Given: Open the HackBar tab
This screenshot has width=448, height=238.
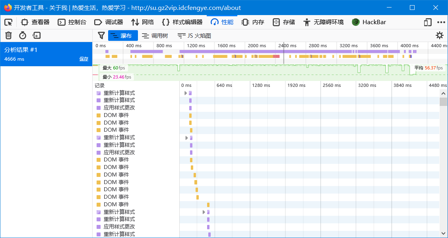Looking at the screenshot, I should click(369, 22).
